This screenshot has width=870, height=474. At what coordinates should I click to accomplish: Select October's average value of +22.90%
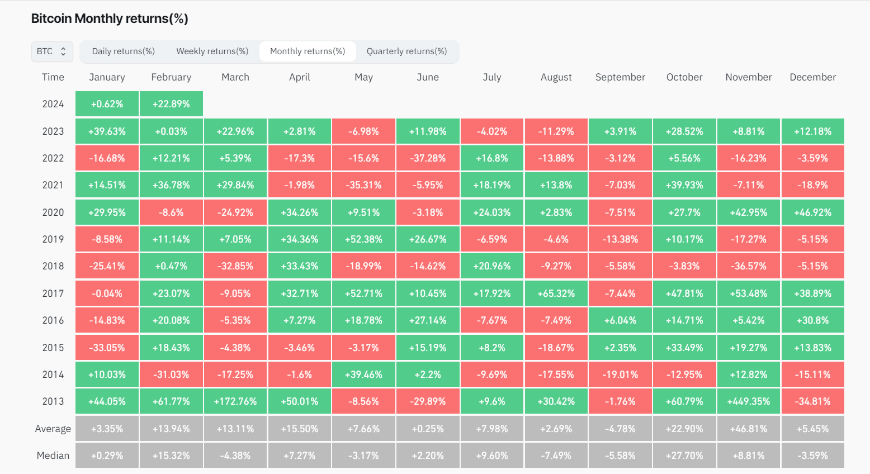tap(684, 428)
